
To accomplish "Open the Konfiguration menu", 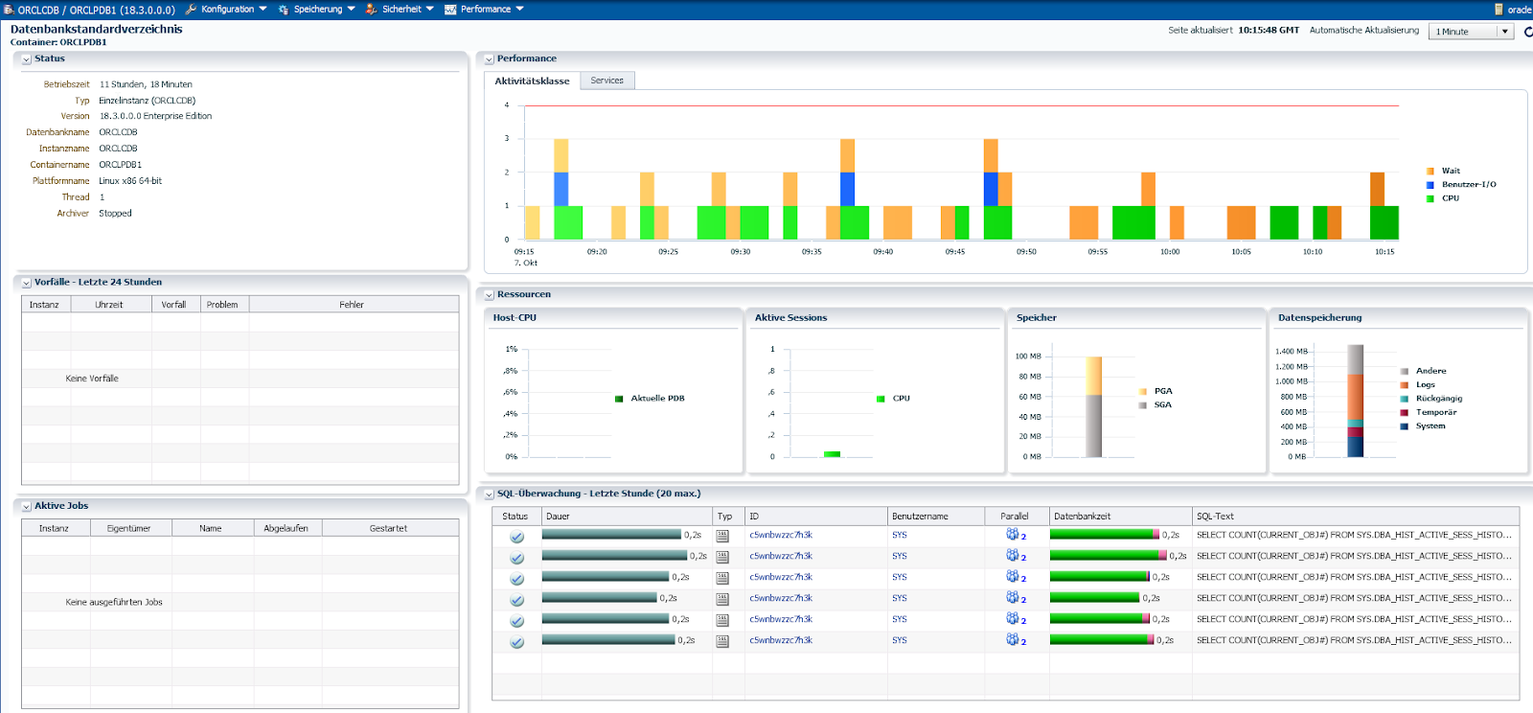I will [226, 10].
